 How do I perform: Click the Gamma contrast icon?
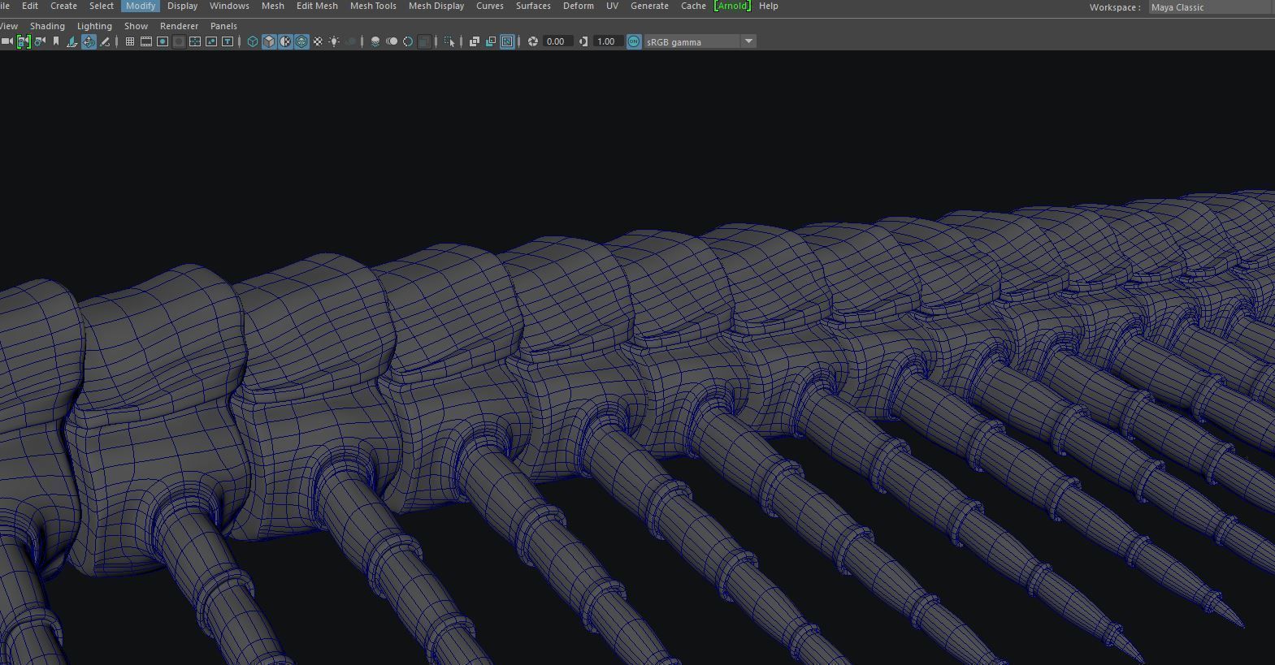coord(583,41)
